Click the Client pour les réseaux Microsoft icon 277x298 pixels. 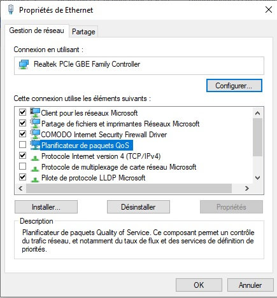35,112
